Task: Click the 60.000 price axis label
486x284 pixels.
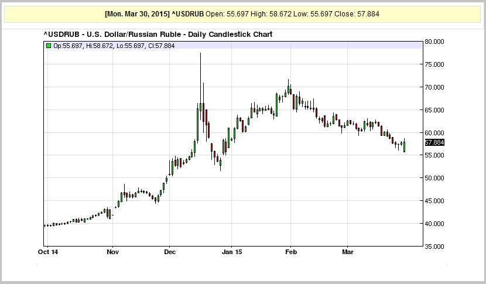Action: 434,133
